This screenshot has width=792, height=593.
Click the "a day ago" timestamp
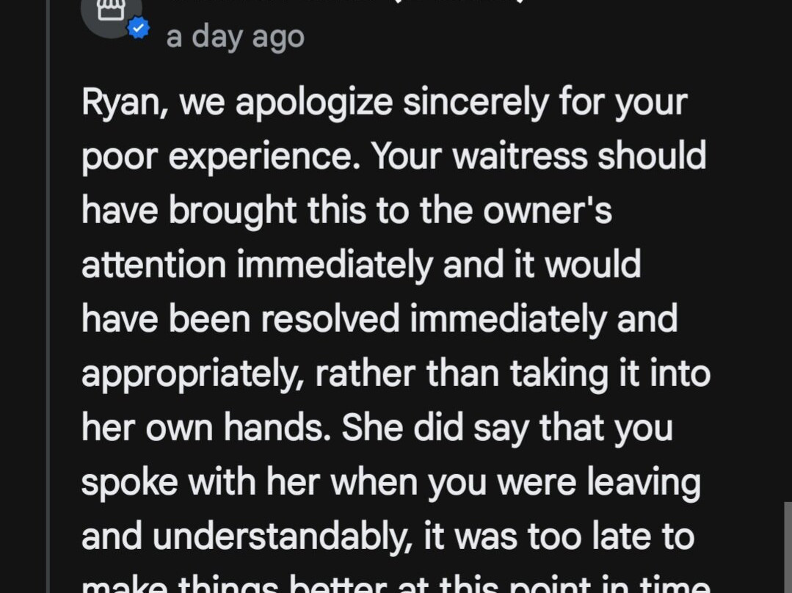pyautogui.click(x=235, y=37)
